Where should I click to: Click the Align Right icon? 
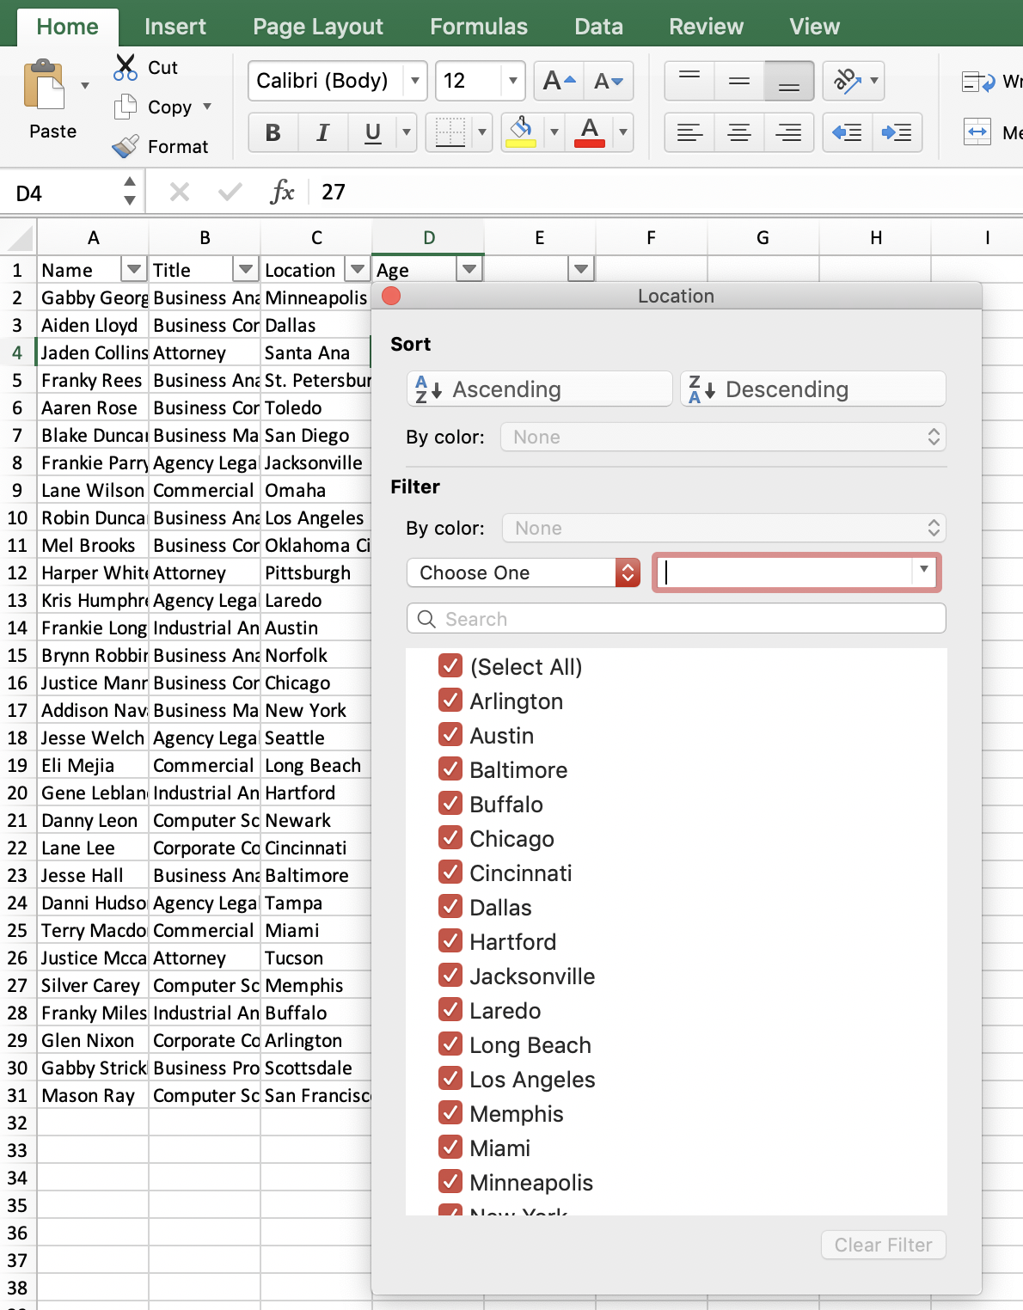coord(788,132)
